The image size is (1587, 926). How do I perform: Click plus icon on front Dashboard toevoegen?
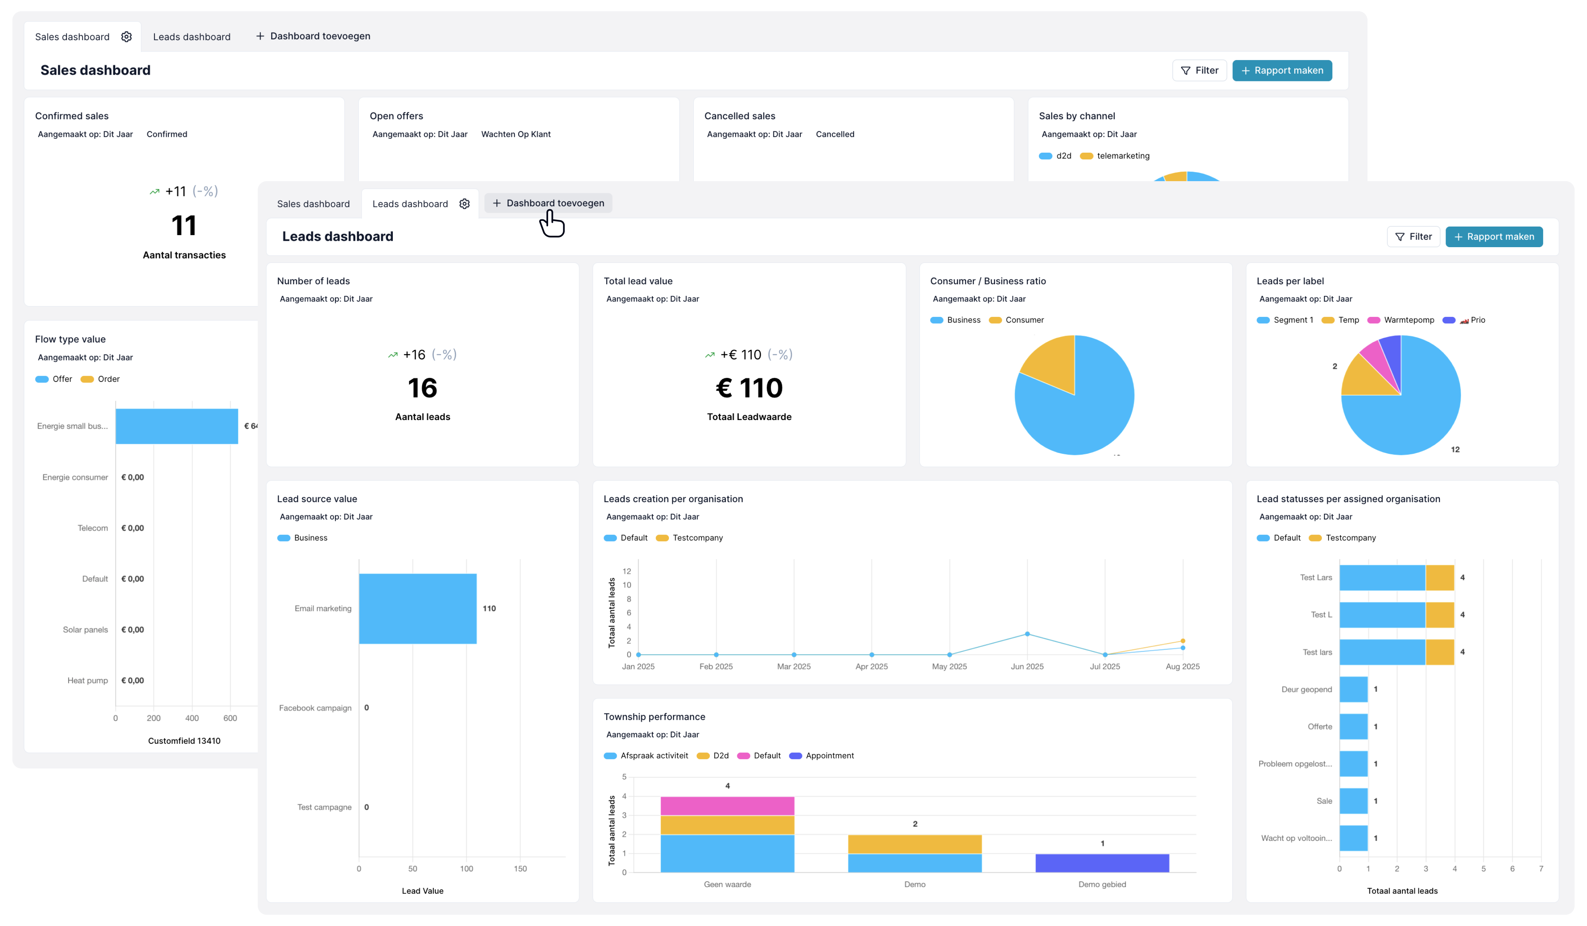tap(497, 203)
